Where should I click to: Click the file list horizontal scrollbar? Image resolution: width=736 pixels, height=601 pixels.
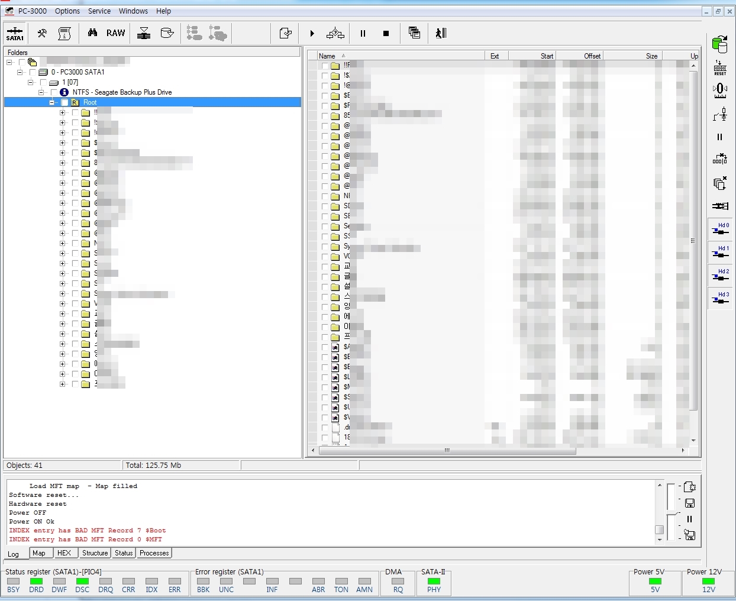pos(447,451)
